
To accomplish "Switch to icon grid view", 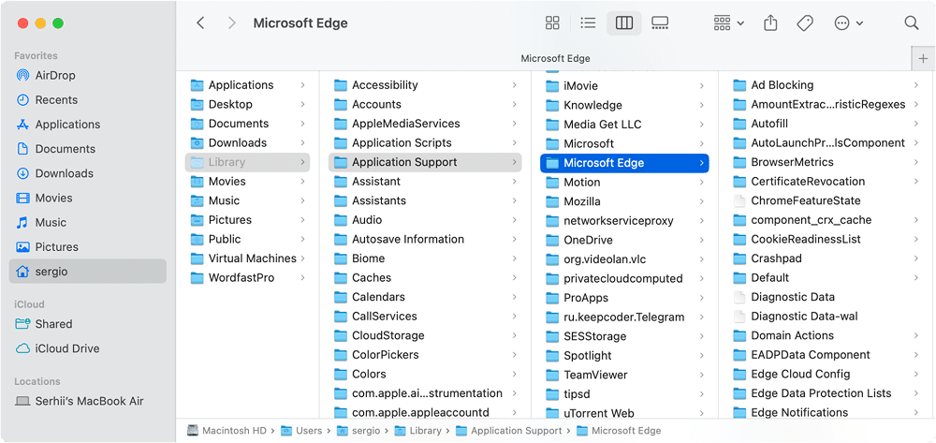I will click(x=553, y=23).
